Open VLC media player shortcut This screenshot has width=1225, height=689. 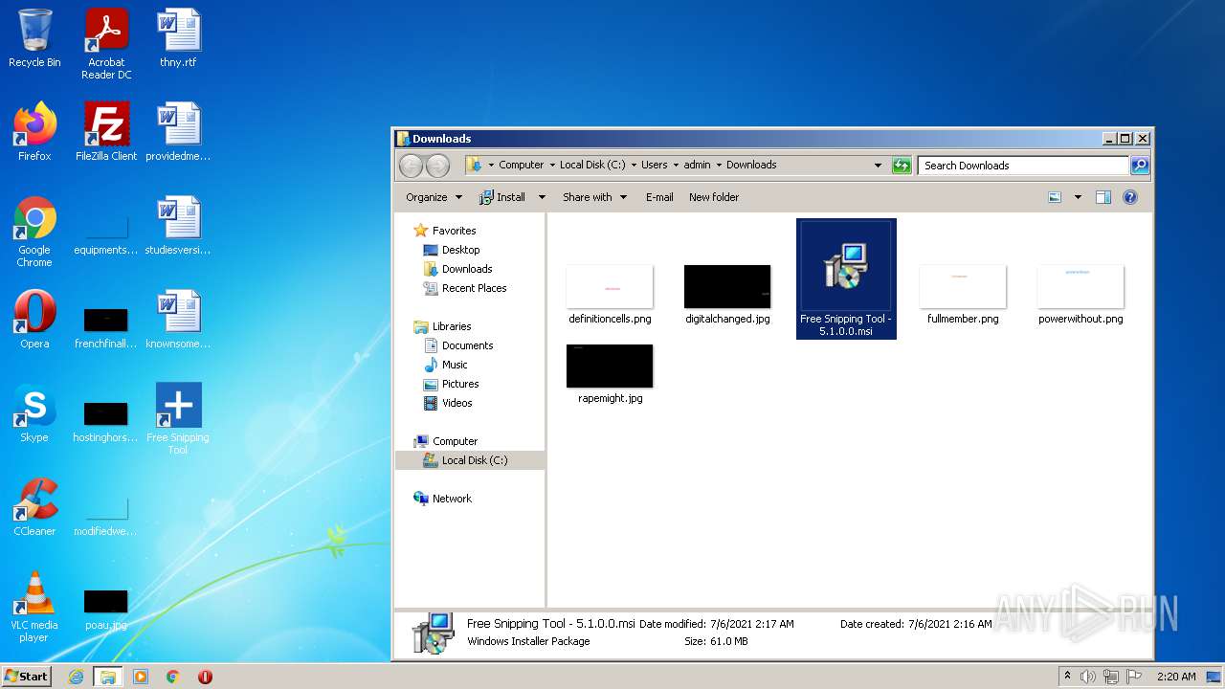pos(34,607)
